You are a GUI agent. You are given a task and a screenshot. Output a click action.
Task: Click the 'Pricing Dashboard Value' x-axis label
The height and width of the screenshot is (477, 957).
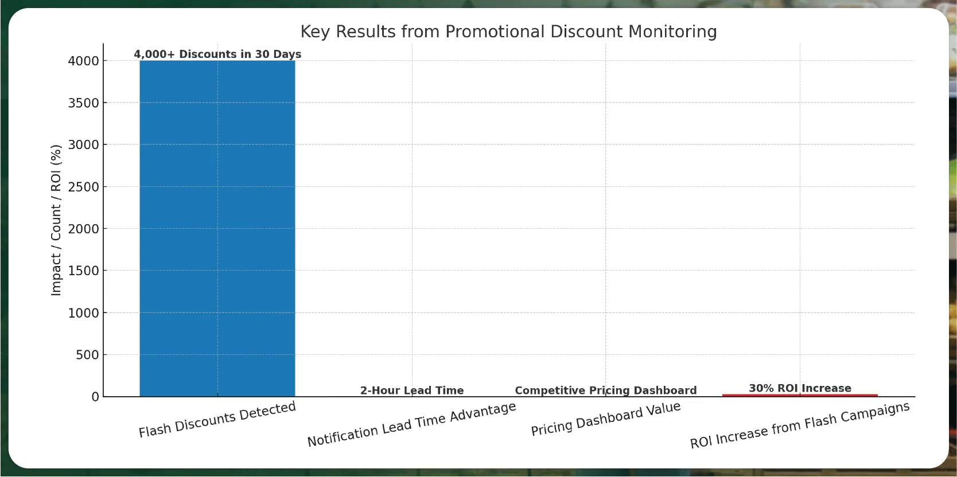click(x=605, y=419)
